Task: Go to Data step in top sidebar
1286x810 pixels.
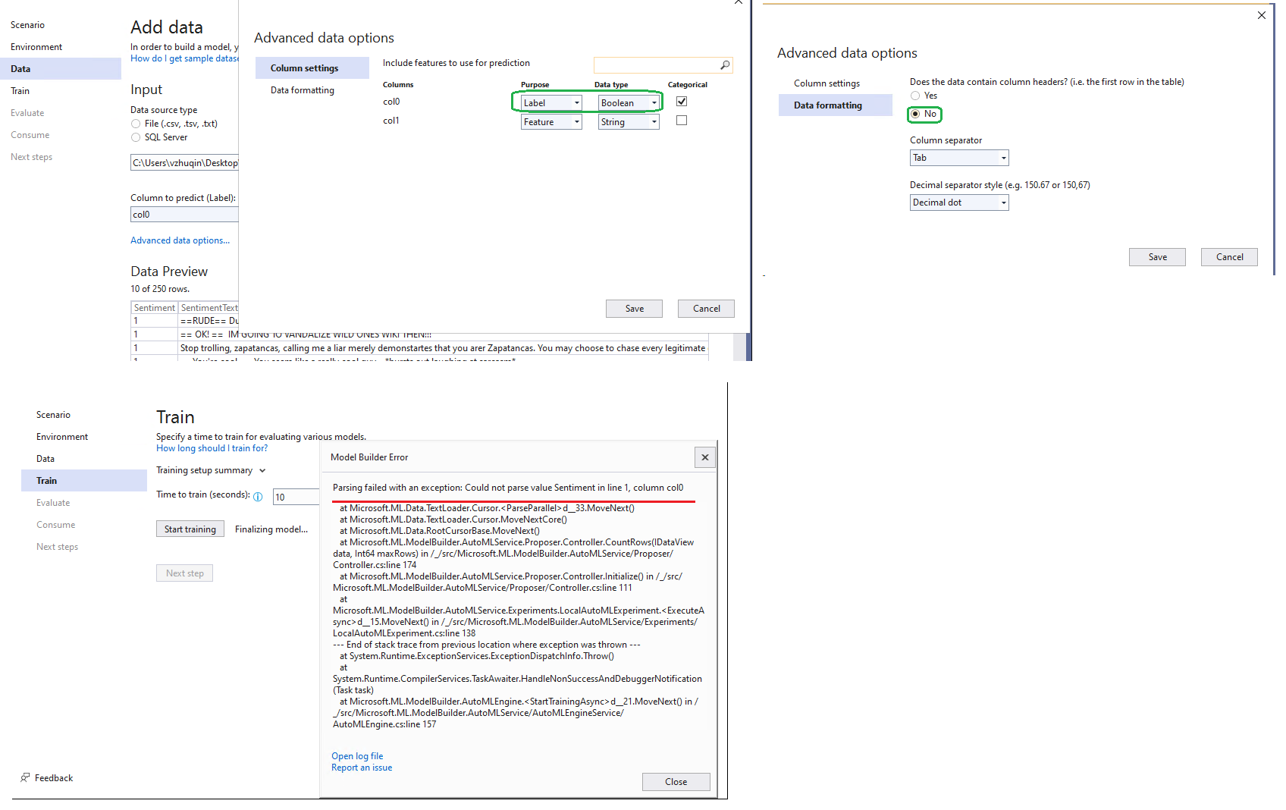Action: click(x=61, y=69)
